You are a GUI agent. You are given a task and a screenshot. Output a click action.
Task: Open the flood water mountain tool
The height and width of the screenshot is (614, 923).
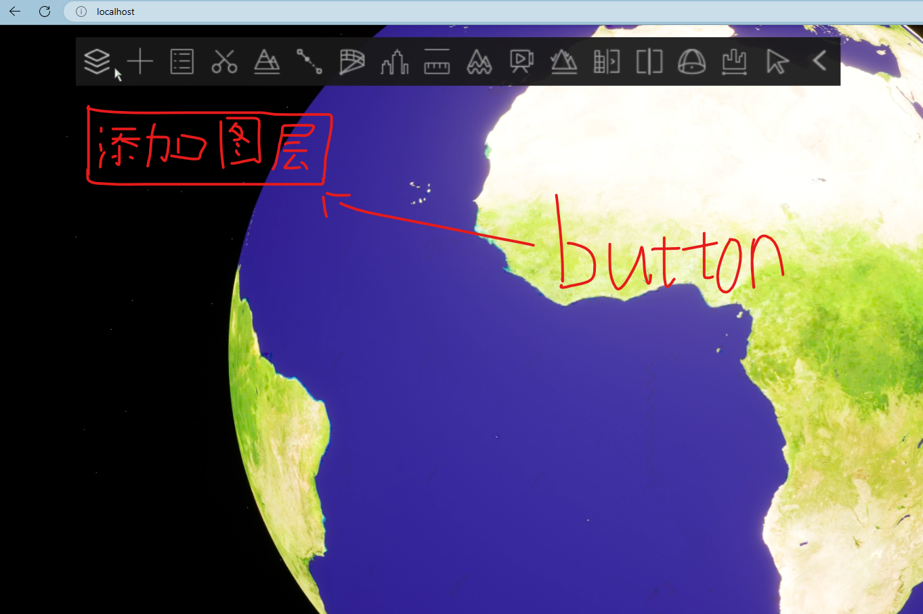(x=479, y=62)
